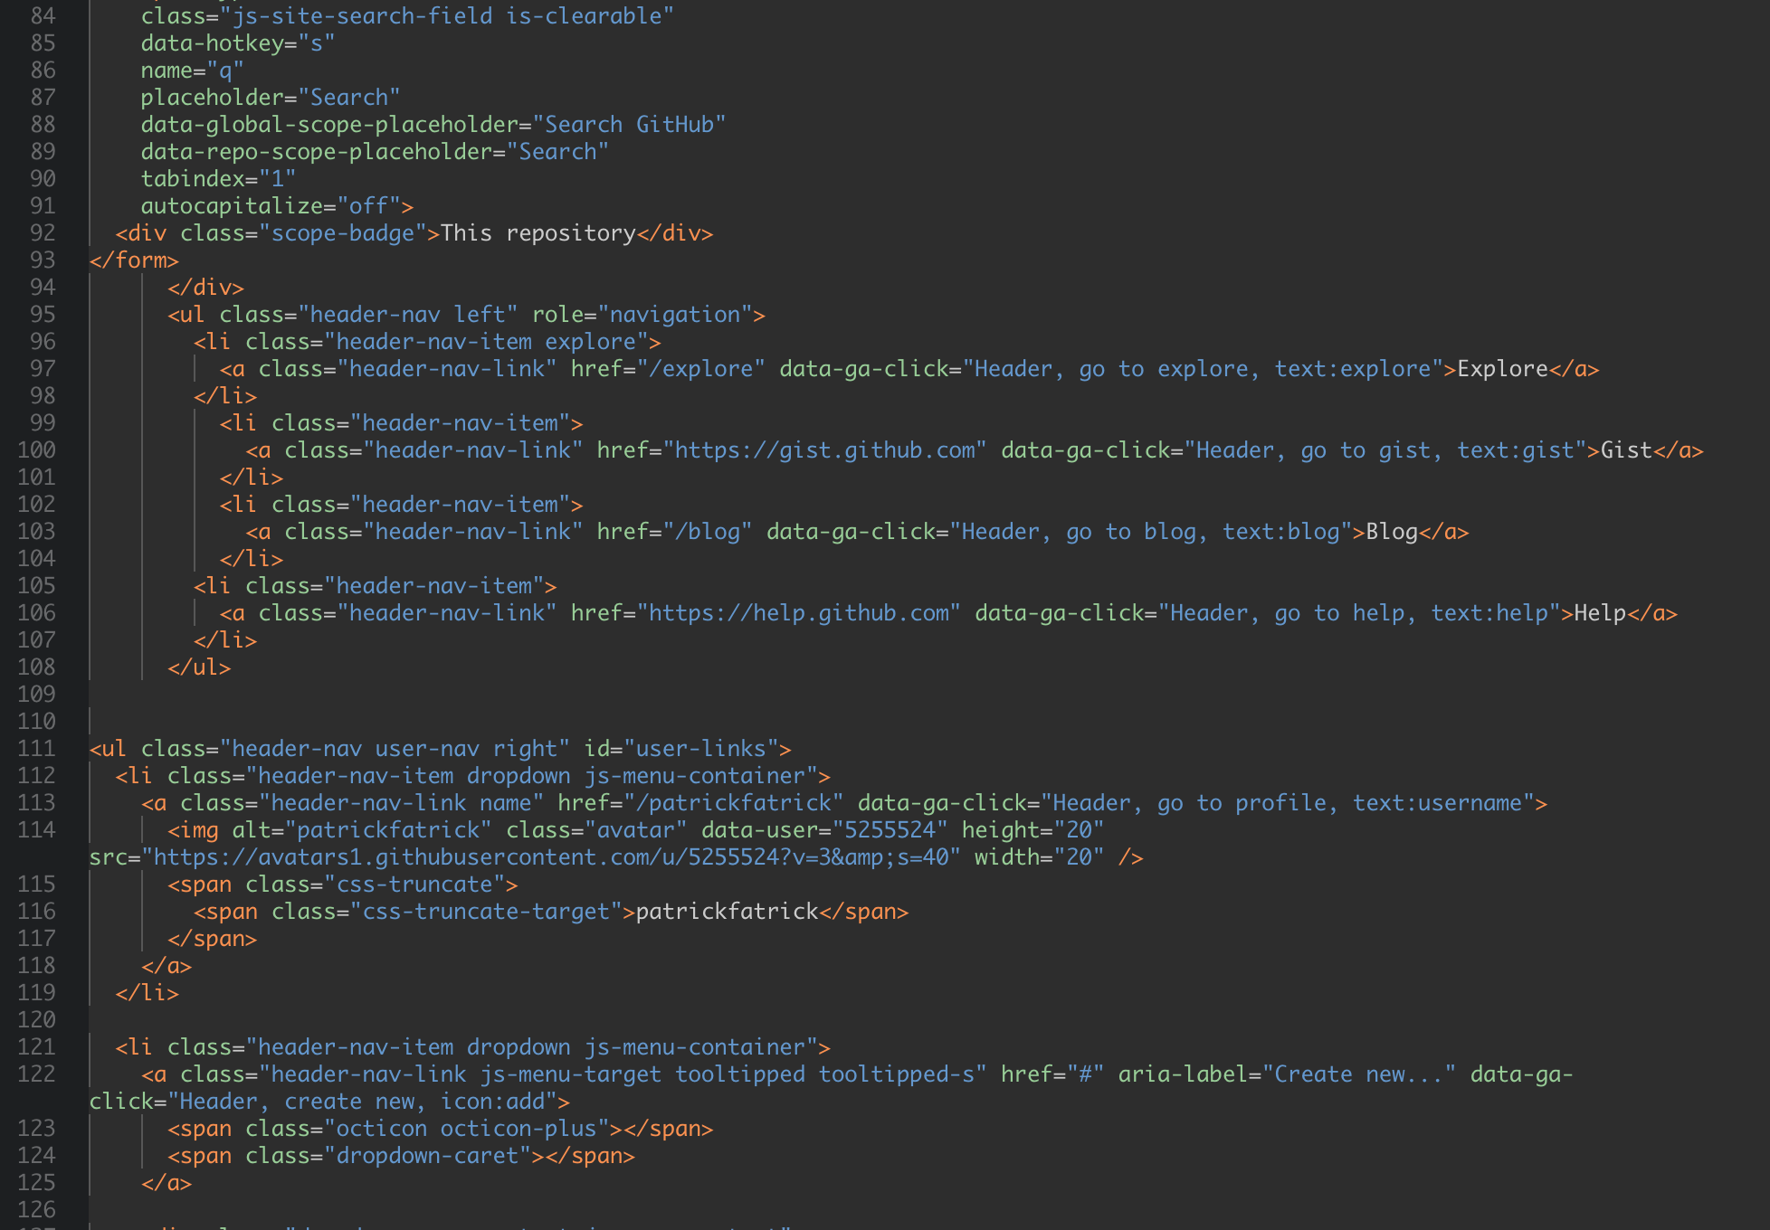The height and width of the screenshot is (1230, 1770).
Task: Click the patrickfatrick span text on line 116
Action: [x=727, y=912]
